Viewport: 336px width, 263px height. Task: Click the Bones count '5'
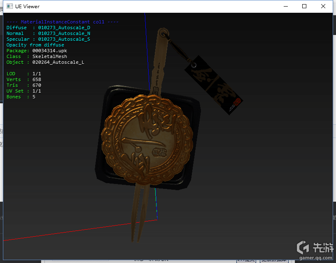coord(34,97)
